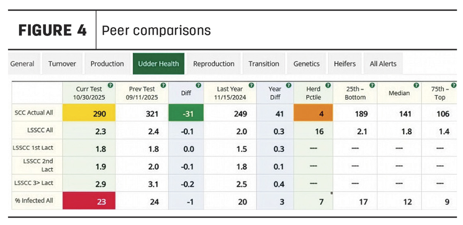
Task: Open the All Alerts tab
Action: (x=383, y=64)
